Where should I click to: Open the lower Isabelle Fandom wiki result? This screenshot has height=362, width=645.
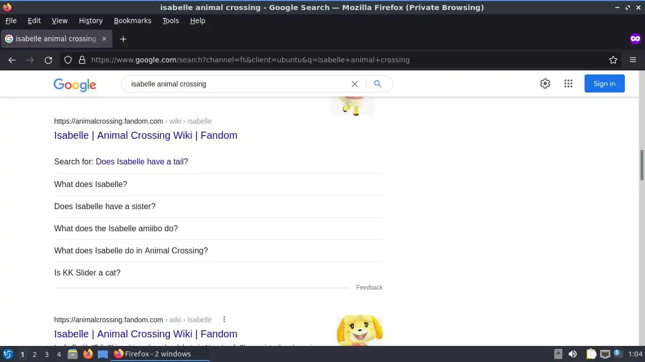coord(146,334)
